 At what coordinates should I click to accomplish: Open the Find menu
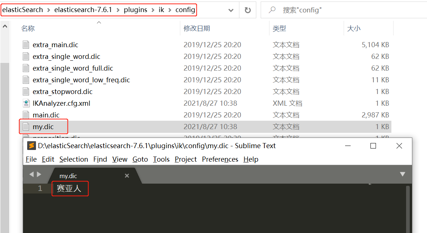100,159
